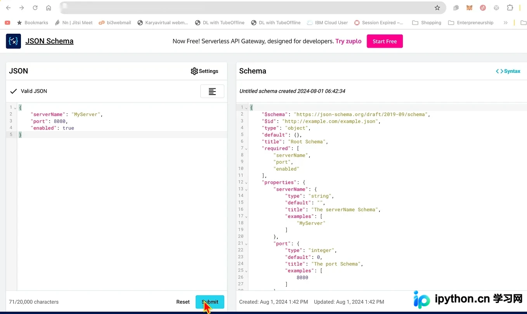Open the Nn | Jitsi Meet bookmark

coord(74,23)
